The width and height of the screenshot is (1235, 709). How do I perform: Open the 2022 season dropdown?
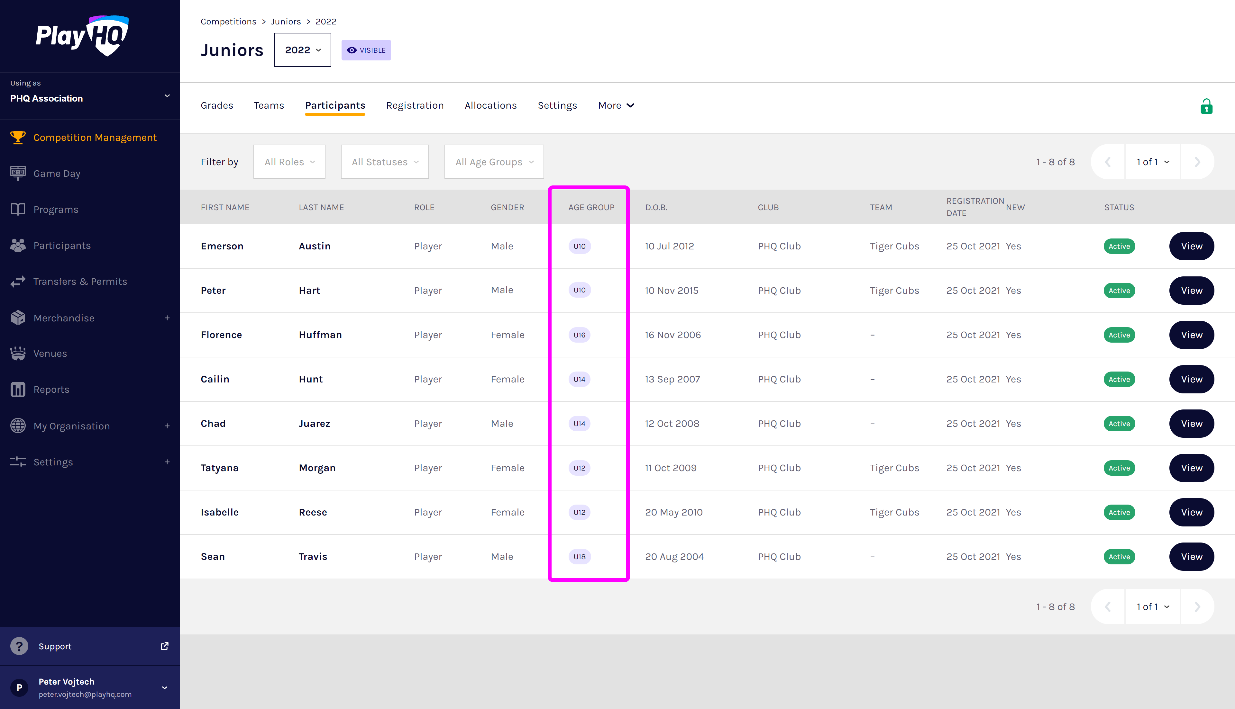coord(302,50)
